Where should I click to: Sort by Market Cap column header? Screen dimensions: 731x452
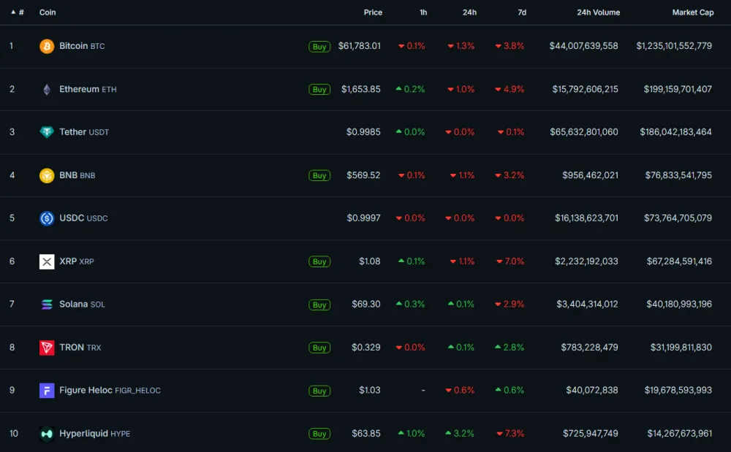point(693,12)
